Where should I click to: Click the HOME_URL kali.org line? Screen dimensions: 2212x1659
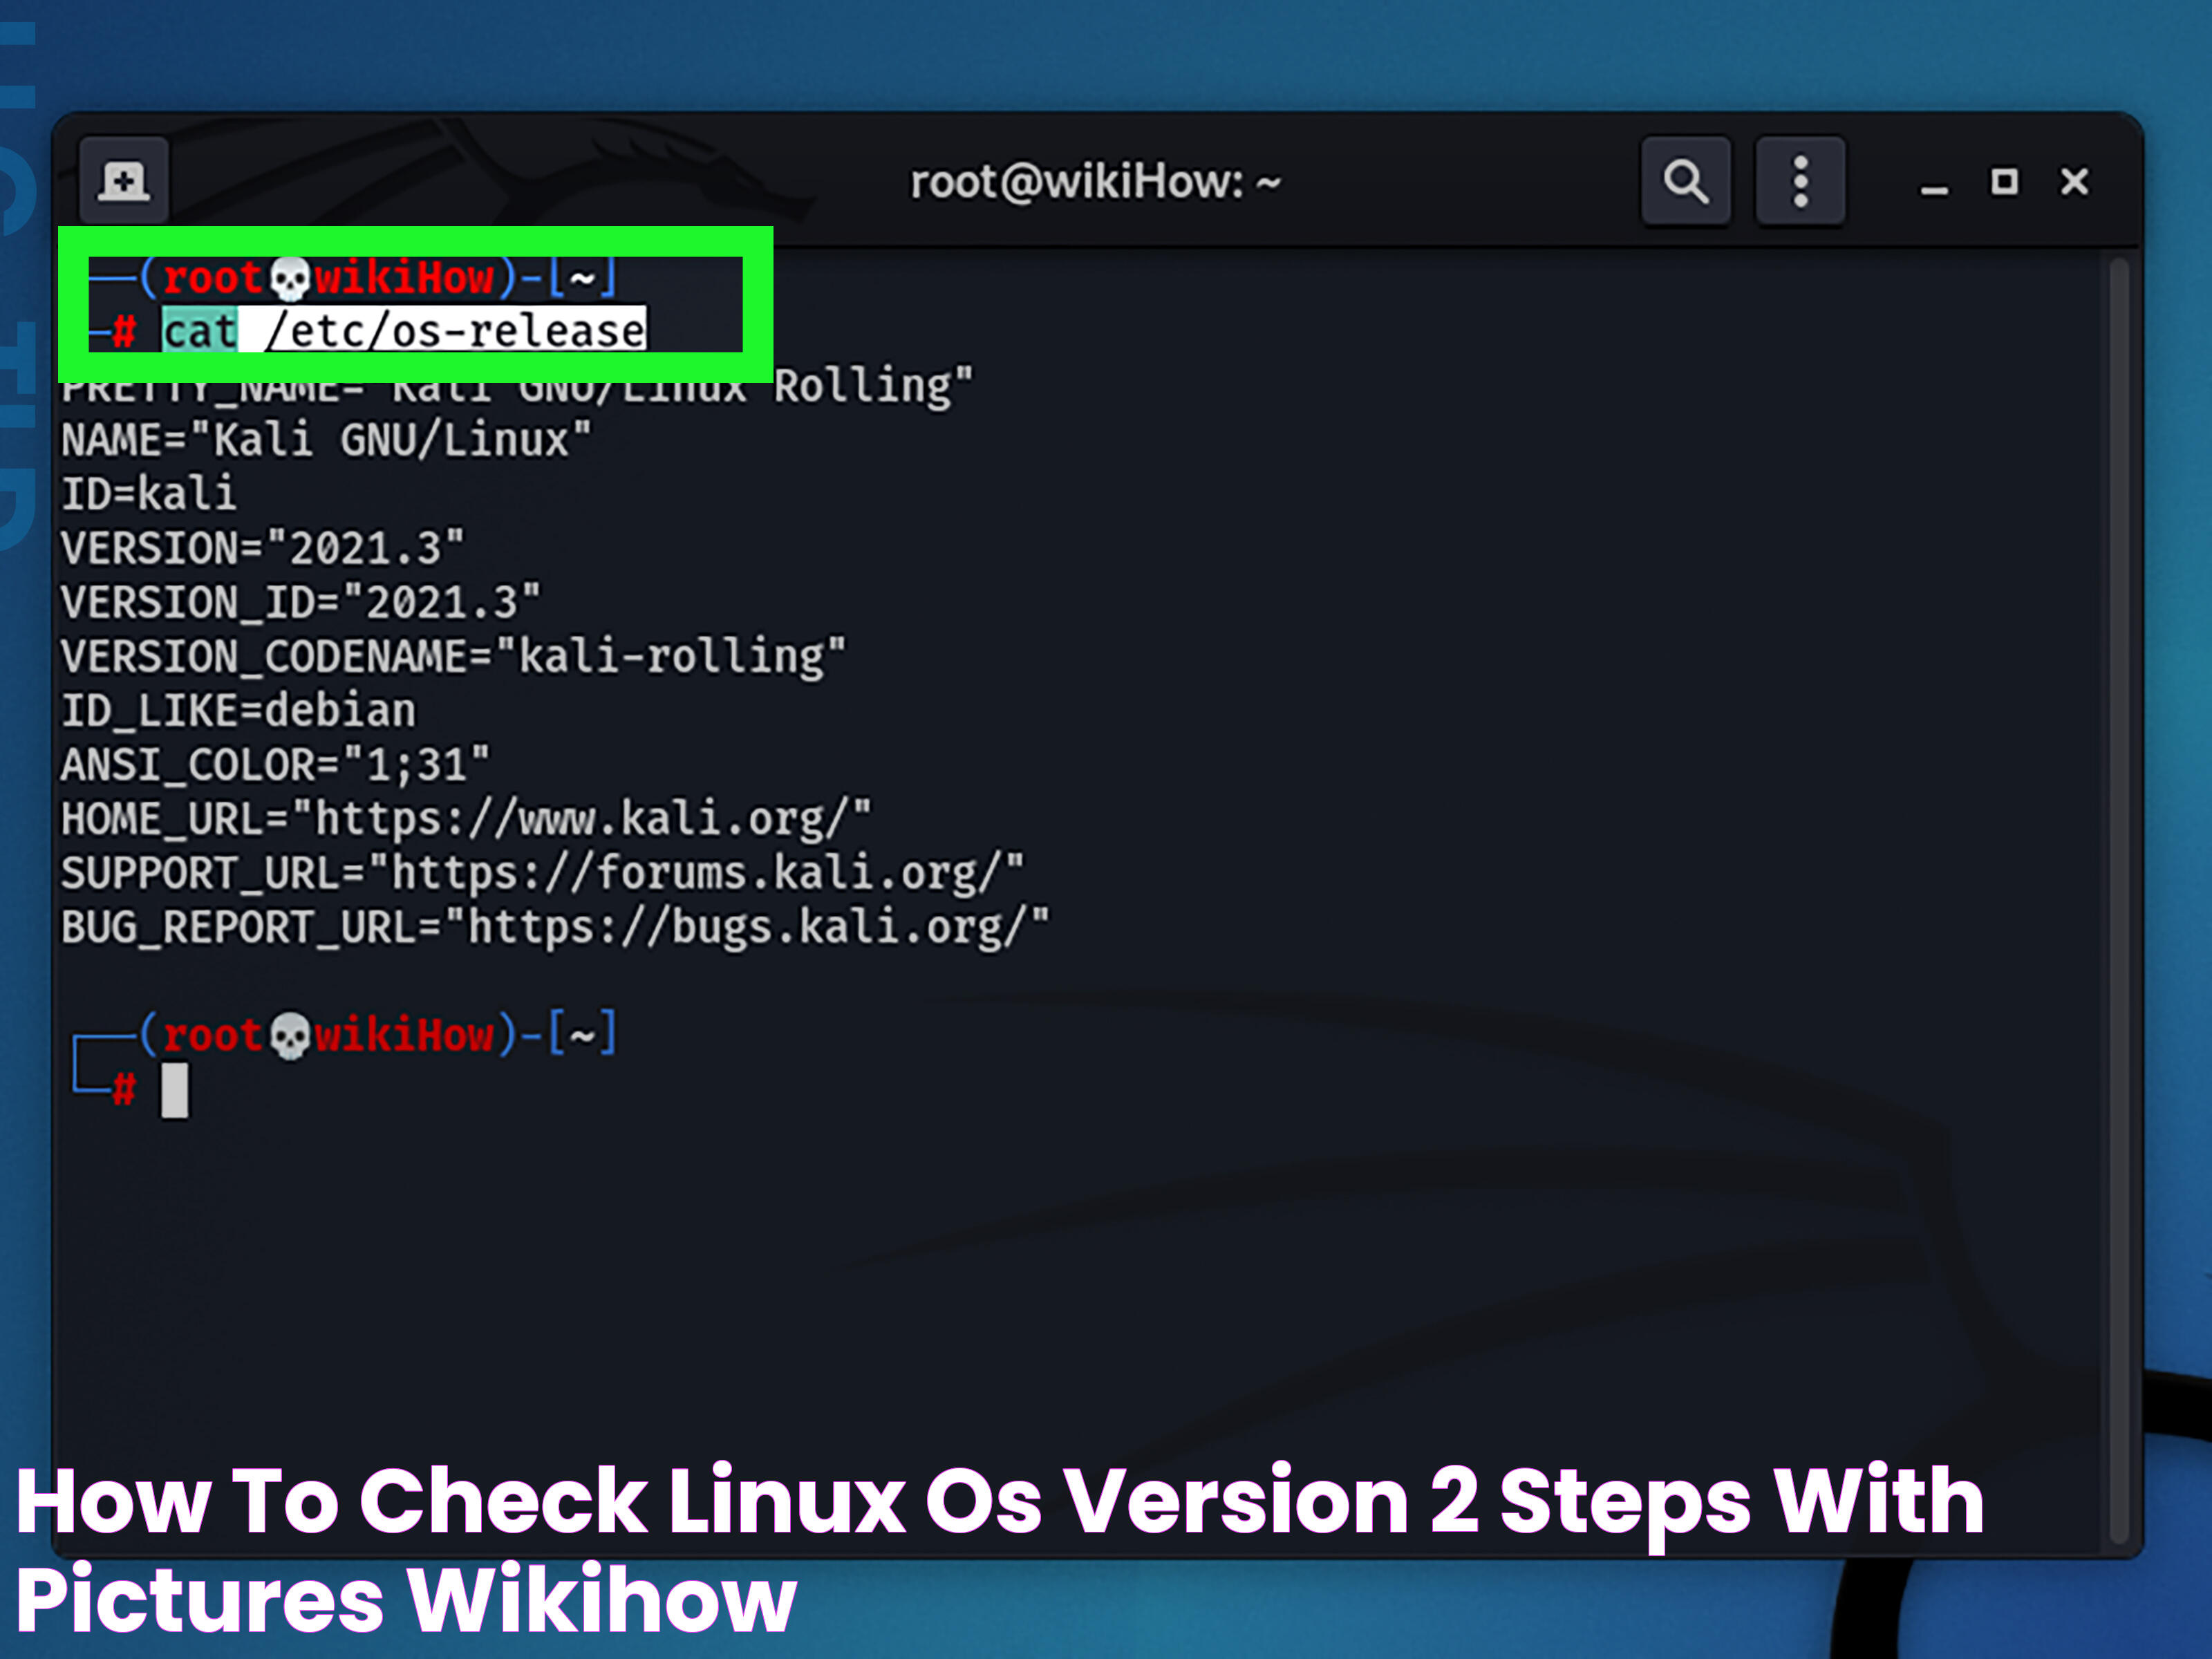(466, 819)
